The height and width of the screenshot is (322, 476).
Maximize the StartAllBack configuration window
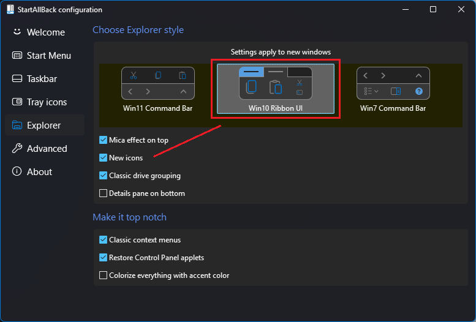(433, 9)
